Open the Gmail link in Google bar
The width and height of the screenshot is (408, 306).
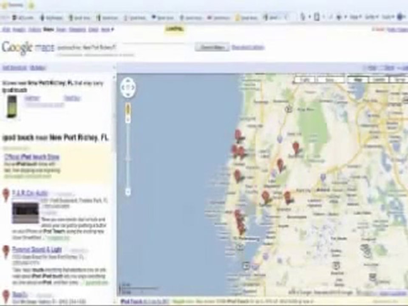pyautogui.click(x=93, y=30)
